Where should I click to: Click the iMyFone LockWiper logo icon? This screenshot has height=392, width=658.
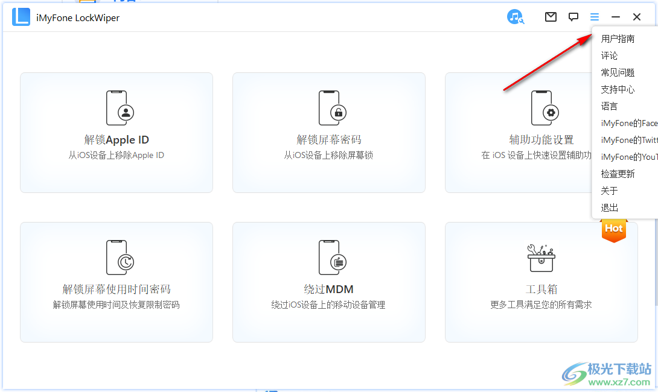21,17
